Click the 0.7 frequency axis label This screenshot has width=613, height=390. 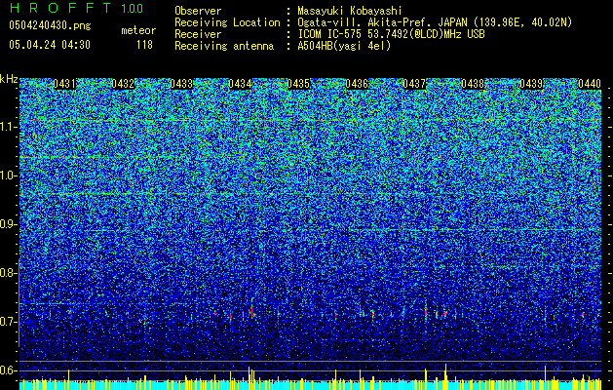coord(9,322)
